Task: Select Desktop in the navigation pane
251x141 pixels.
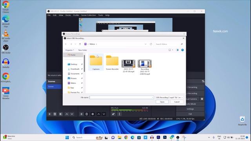Action: (74, 64)
